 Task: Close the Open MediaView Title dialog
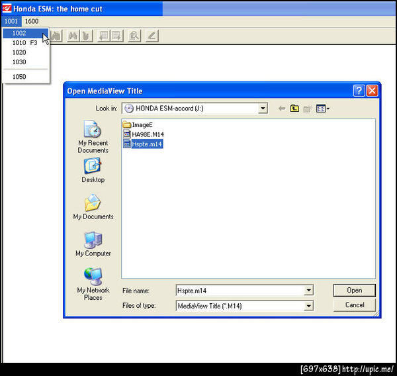[372, 91]
